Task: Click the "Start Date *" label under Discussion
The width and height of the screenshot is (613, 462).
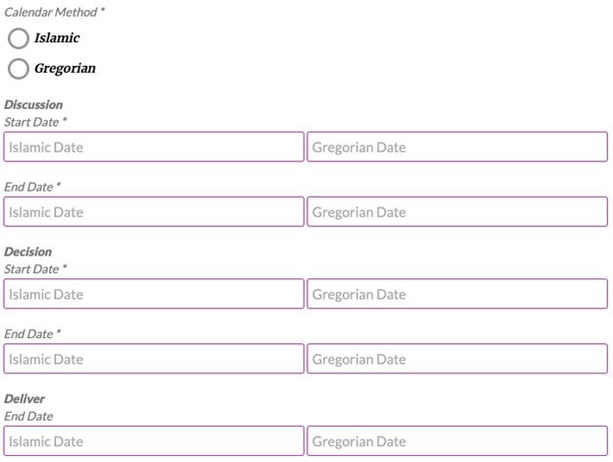Action: 35,121
